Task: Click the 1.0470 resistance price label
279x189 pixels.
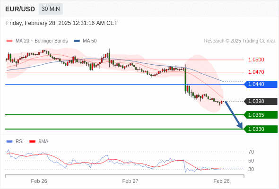Action: pos(256,72)
